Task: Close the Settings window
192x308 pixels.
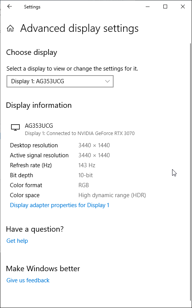Action: tap(182, 7)
